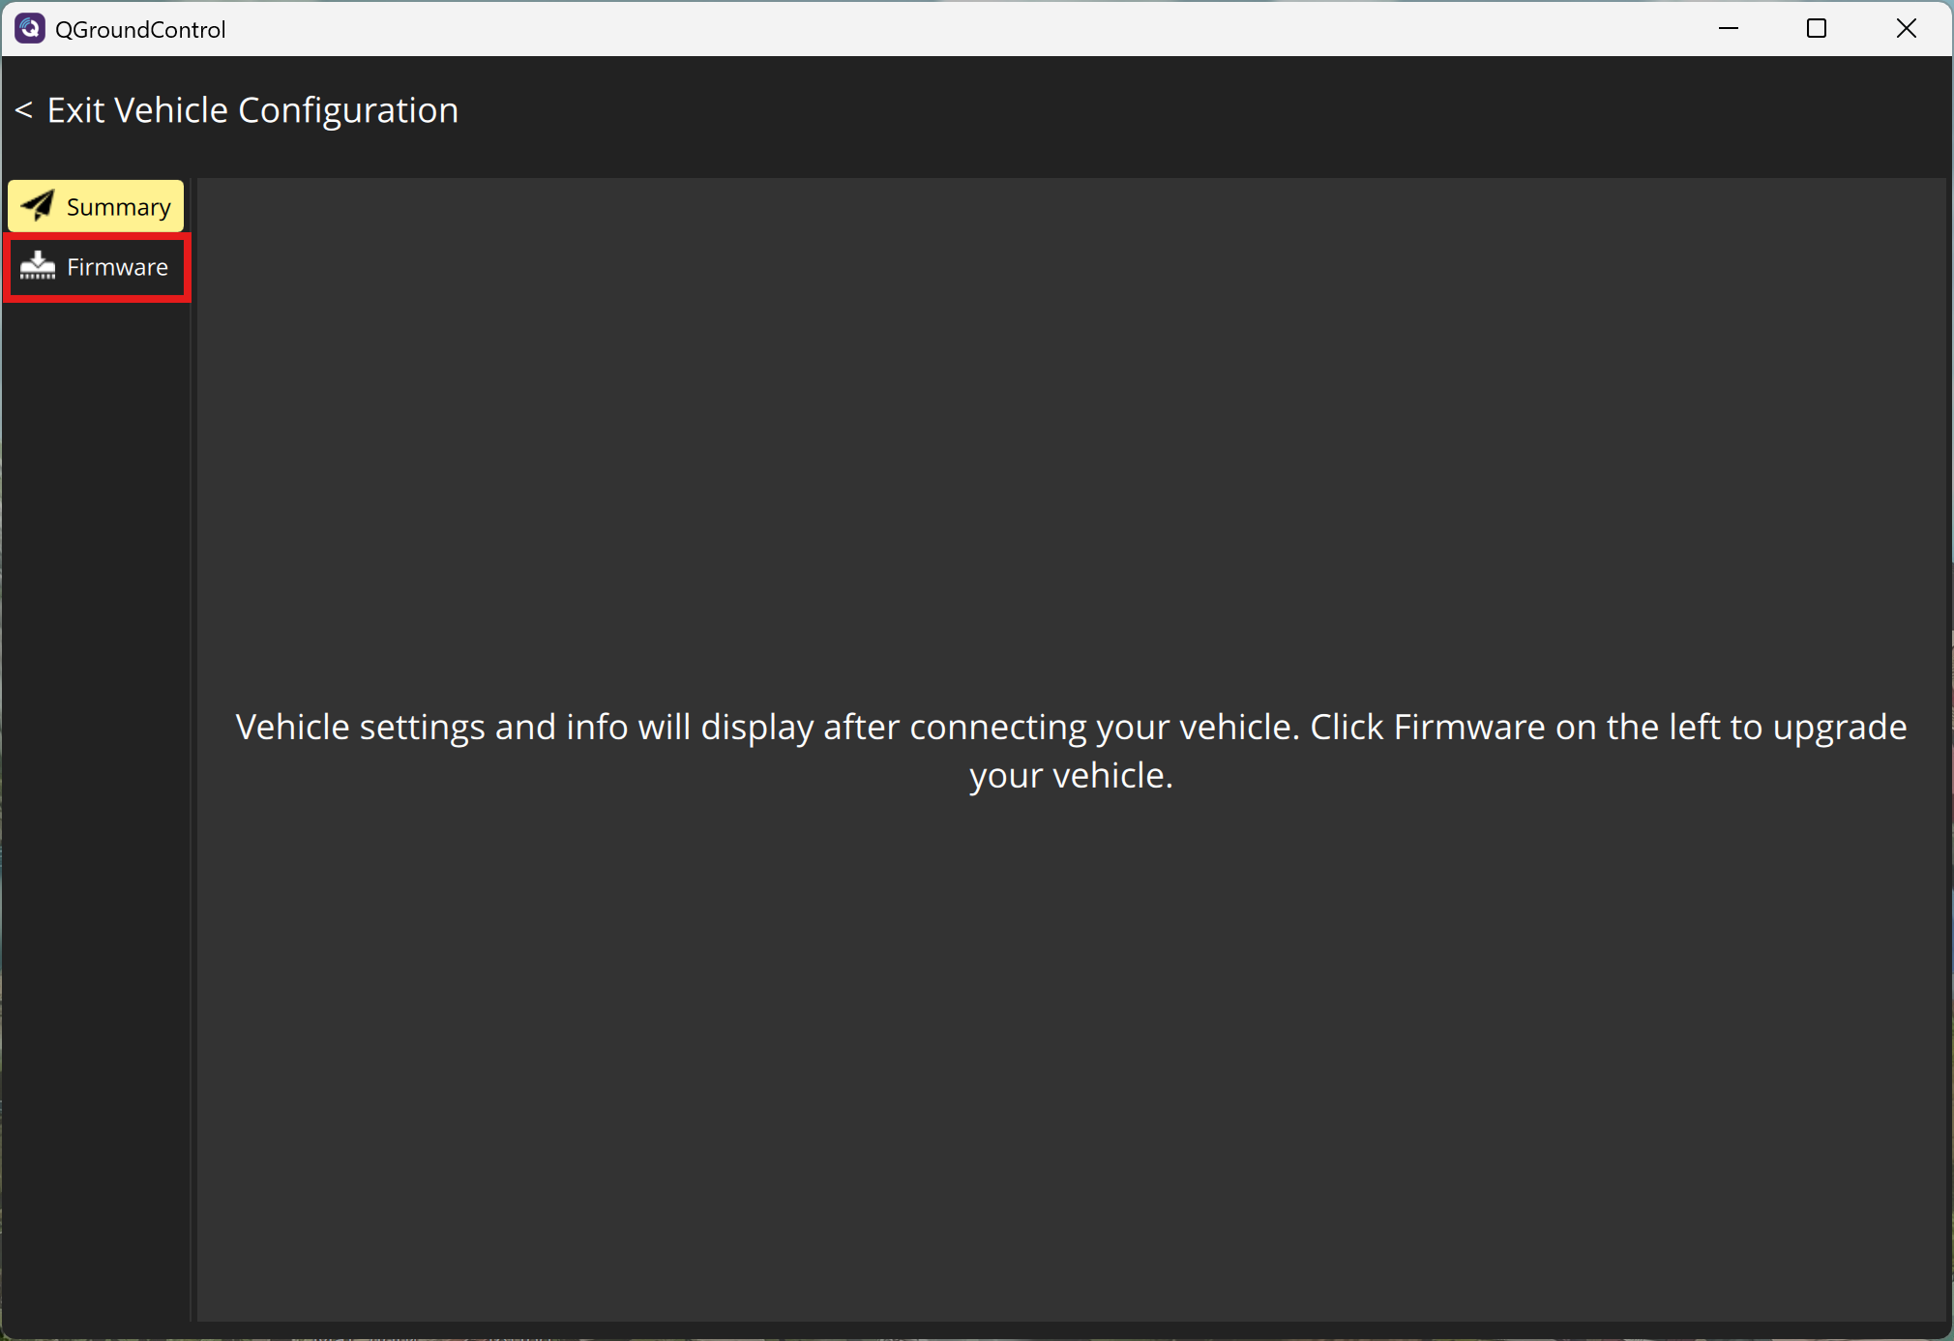Select the Summary label in sidebar
1954x1341 pixels.
tap(118, 207)
